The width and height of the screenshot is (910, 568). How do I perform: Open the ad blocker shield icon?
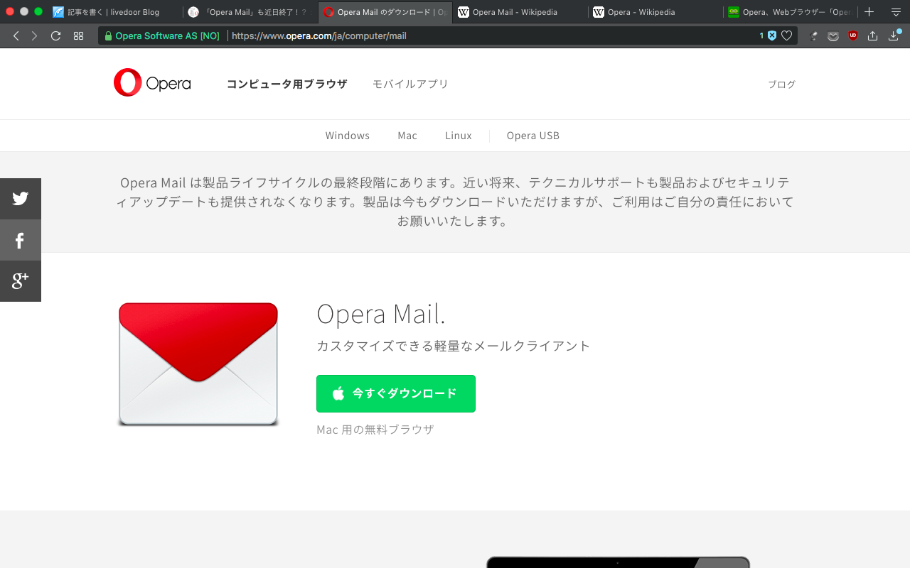tap(771, 35)
